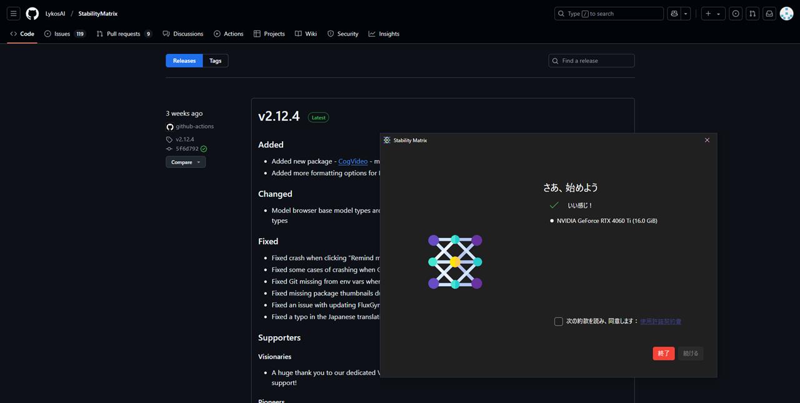This screenshot has width=800, height=403.
Task: Open the notifications inbox icon
Action: pyautogui.click(x=769, y=14)
